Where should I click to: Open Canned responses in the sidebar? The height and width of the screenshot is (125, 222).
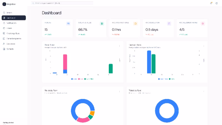tap(14, 39)
